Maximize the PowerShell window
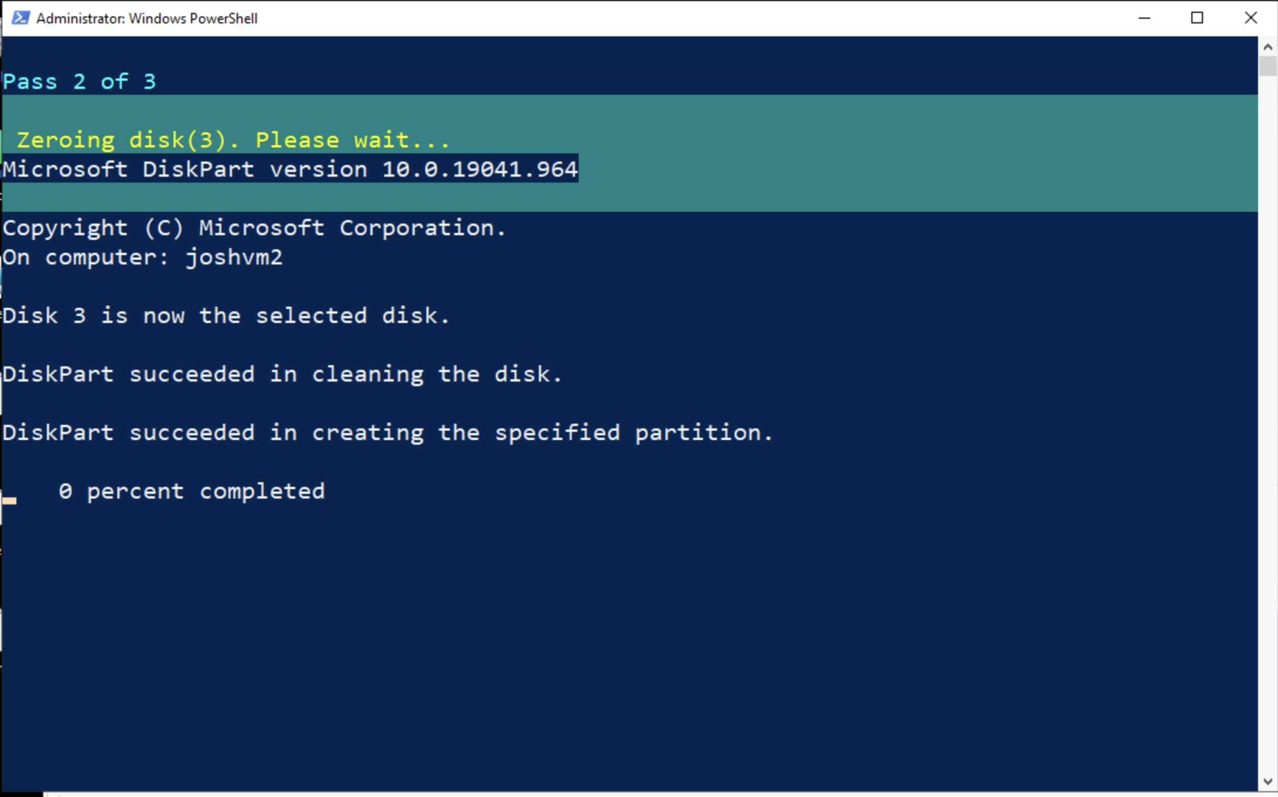Screen dimensions: 1278x797 1197,18
